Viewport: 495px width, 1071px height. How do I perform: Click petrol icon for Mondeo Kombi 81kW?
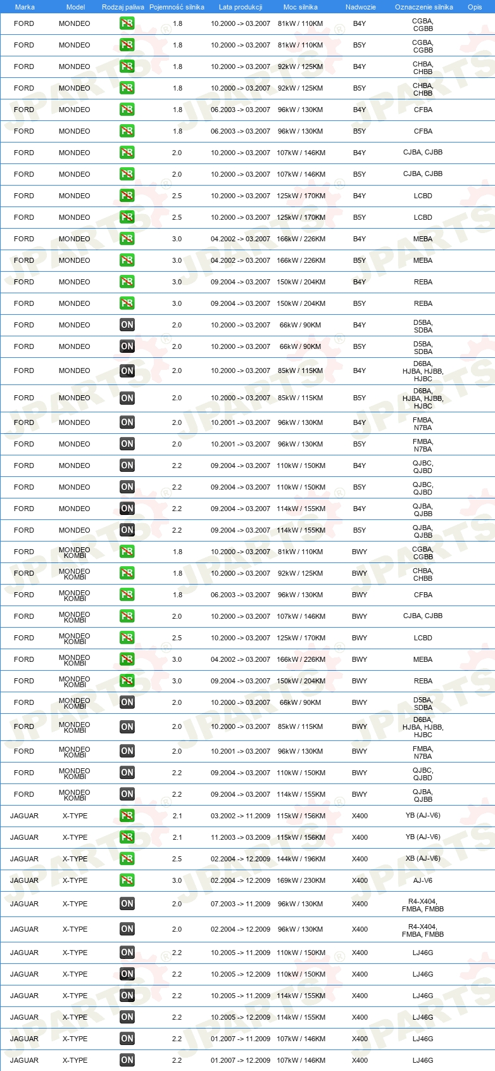(127, 552)
